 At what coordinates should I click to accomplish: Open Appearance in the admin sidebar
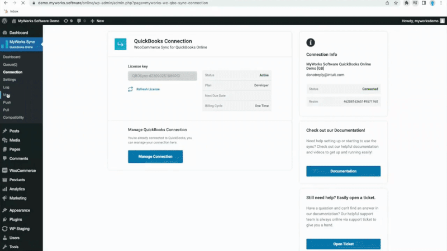click(x=20, y=210)
